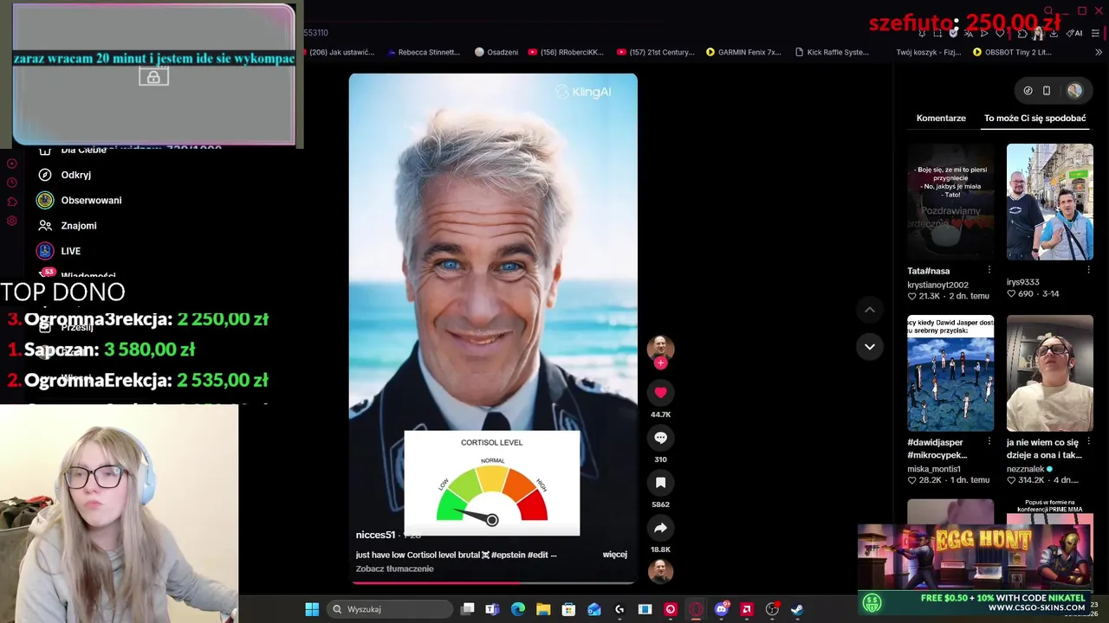Image resolution: width=1109 pixels, height=623 pixels.
Task: Open OBS Studio from the taskbar
Action: tap(772, 609)
